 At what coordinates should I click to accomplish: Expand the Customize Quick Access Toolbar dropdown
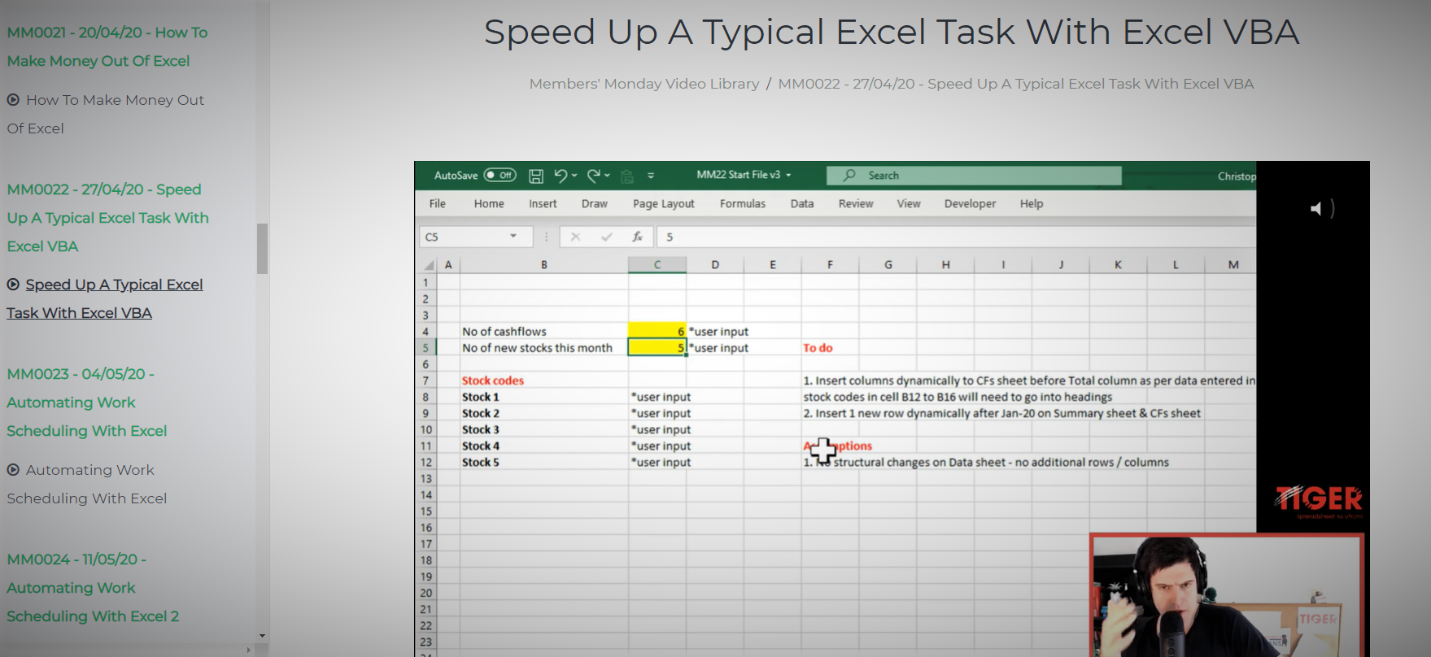click(x=651, y=176)
